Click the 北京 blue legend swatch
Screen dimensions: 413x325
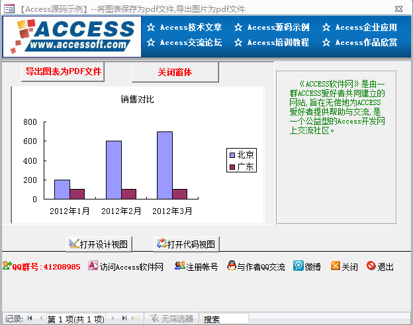pos(232,155)
